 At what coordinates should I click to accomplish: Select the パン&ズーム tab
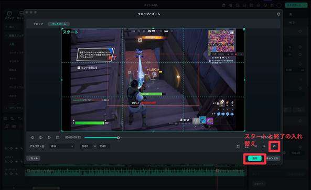(59, 24)
